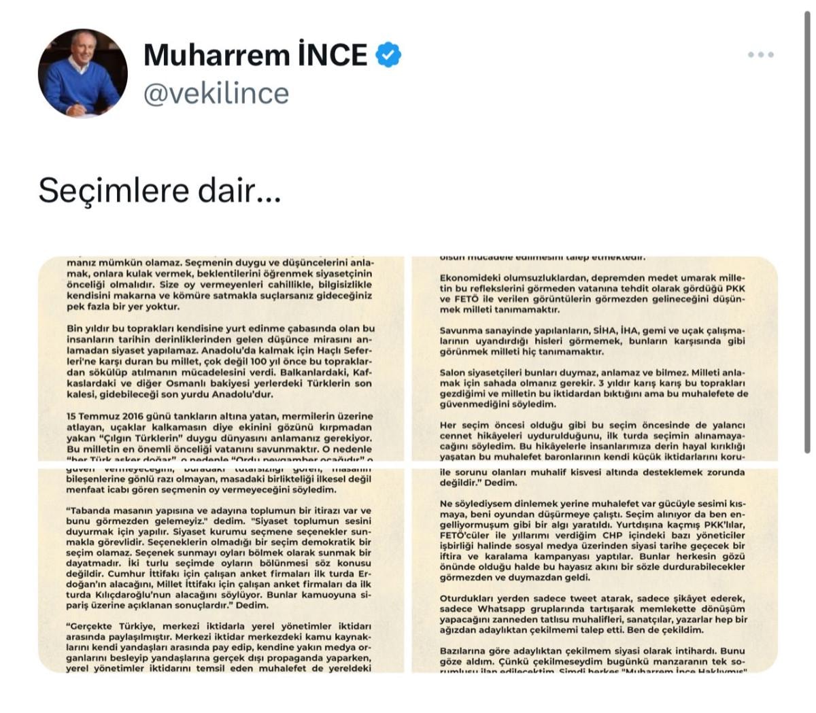
Task: Click the paragraph starting 'Bin yıldır bu toprakları'
Action: coord(220,361)
